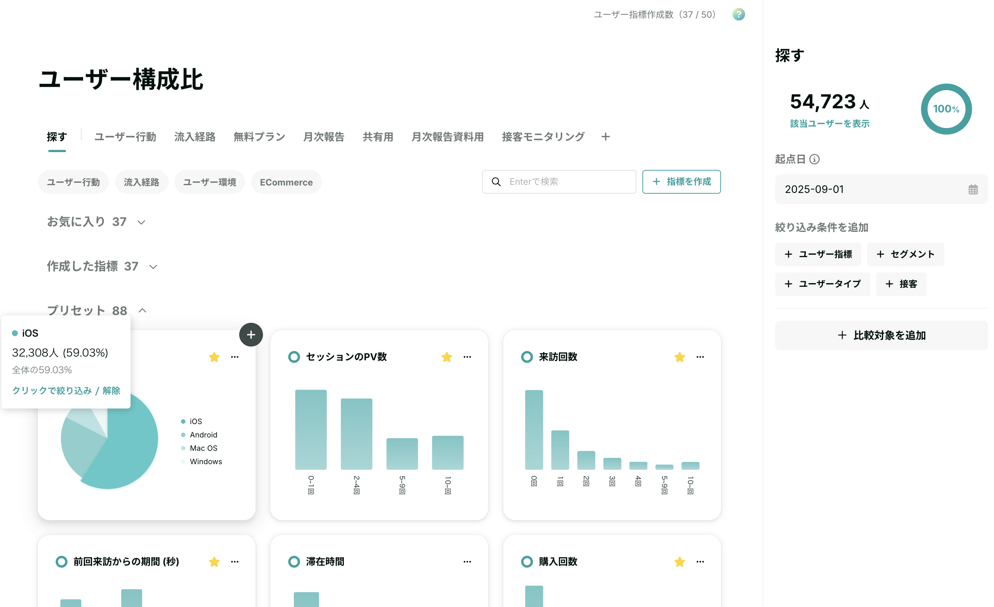Expand the お気に入り 37 section
The width and height of the screenshot is (994, 607).
pos(96,222)
